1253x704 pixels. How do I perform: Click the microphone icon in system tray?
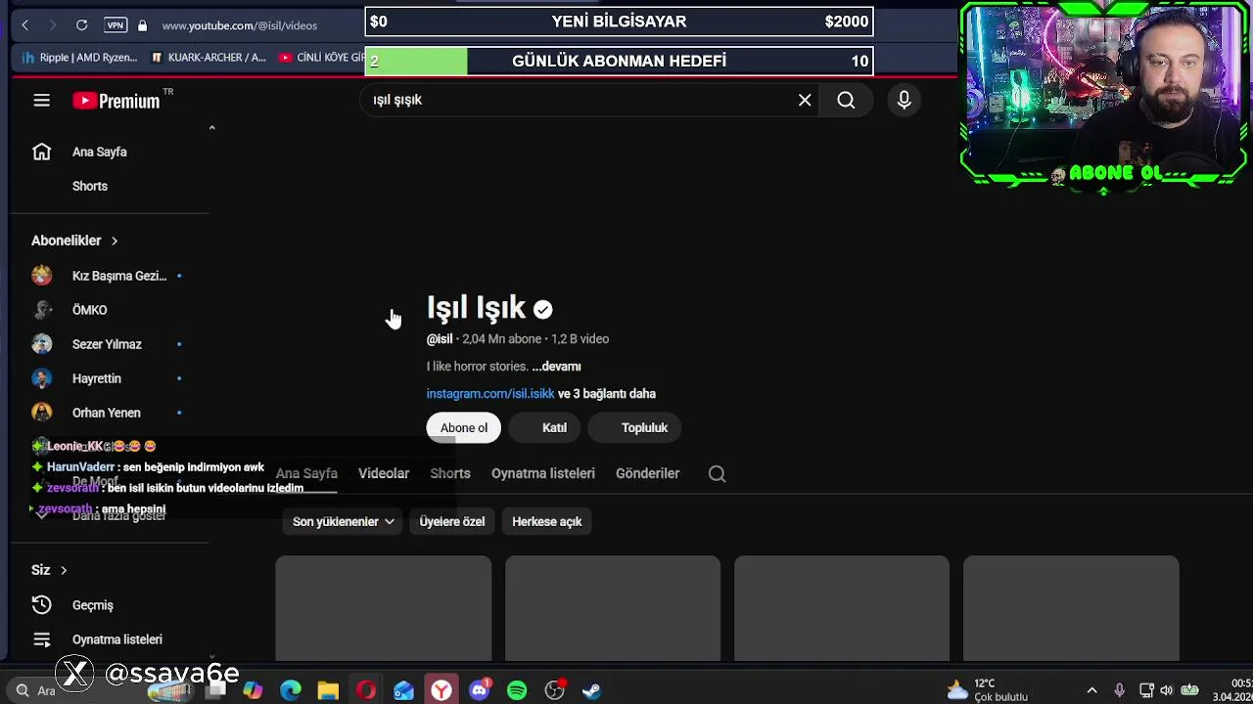(1119, 690)
